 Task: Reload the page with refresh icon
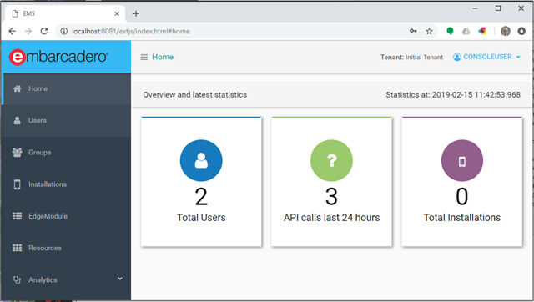tap(44, 32)
